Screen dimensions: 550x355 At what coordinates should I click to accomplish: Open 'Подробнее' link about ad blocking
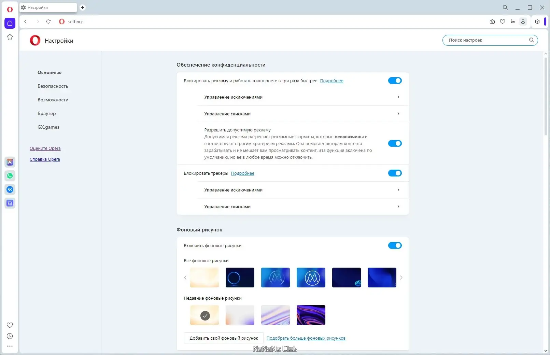click(332, 81)
